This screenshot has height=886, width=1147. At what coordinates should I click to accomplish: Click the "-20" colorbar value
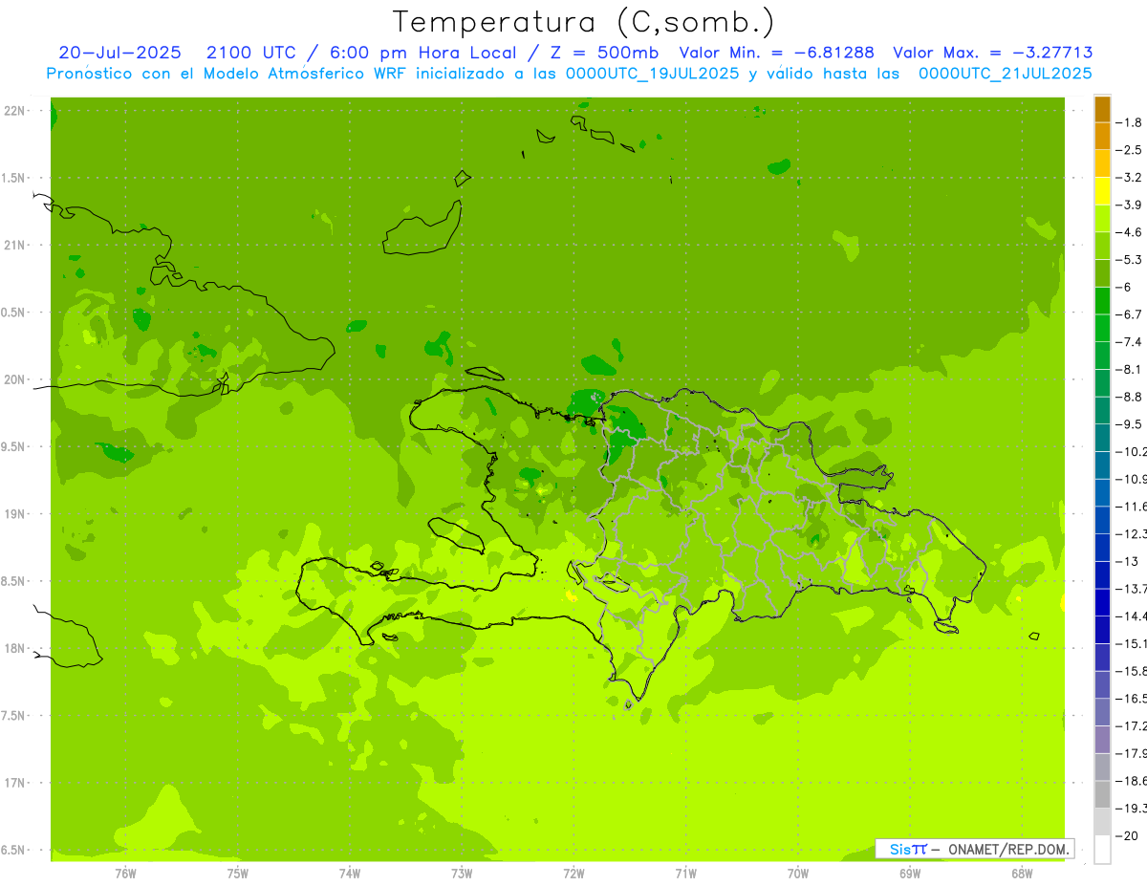click(x=1126, y=835)
